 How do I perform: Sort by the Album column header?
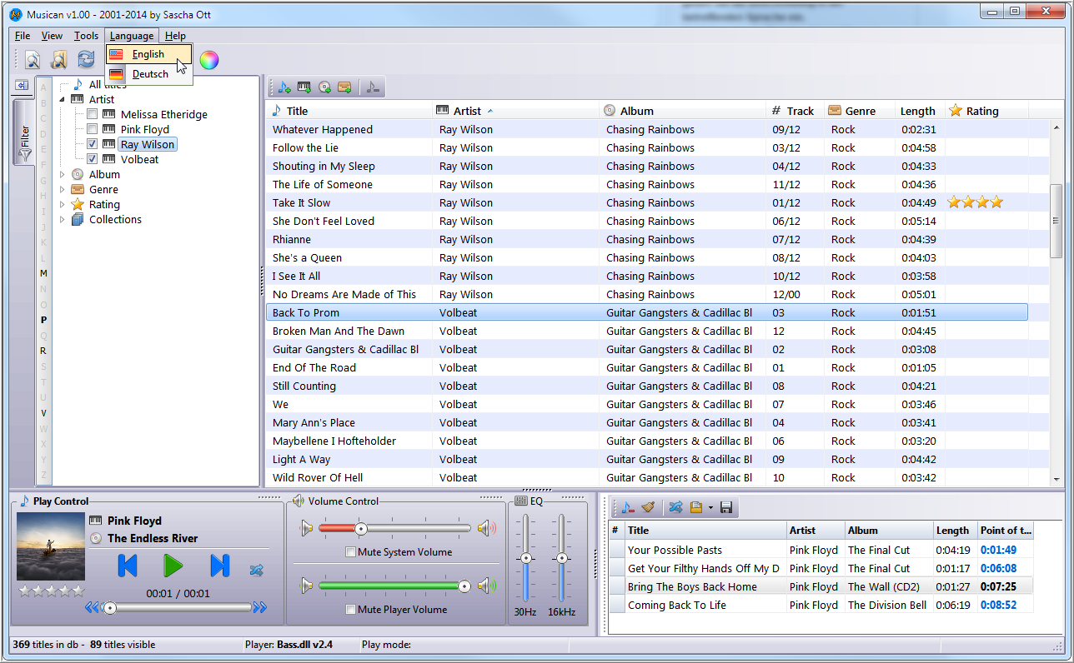click(x=682, y=111)
